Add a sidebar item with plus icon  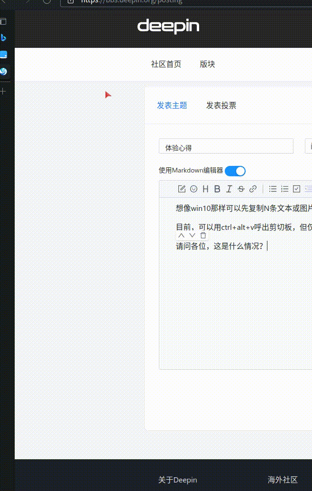pyautogui.click(x=3, y=91)
